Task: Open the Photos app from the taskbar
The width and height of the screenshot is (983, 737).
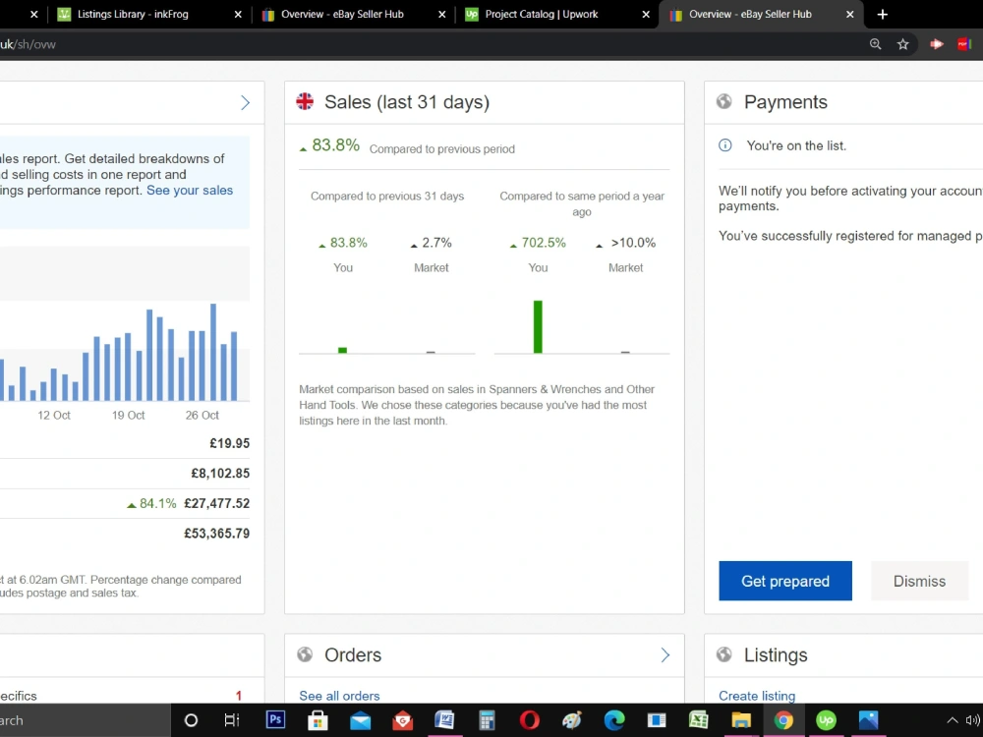Action: pyautogui.click(x=868, y=720)
